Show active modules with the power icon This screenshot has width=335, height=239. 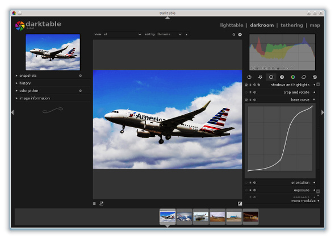click(249, 77)
